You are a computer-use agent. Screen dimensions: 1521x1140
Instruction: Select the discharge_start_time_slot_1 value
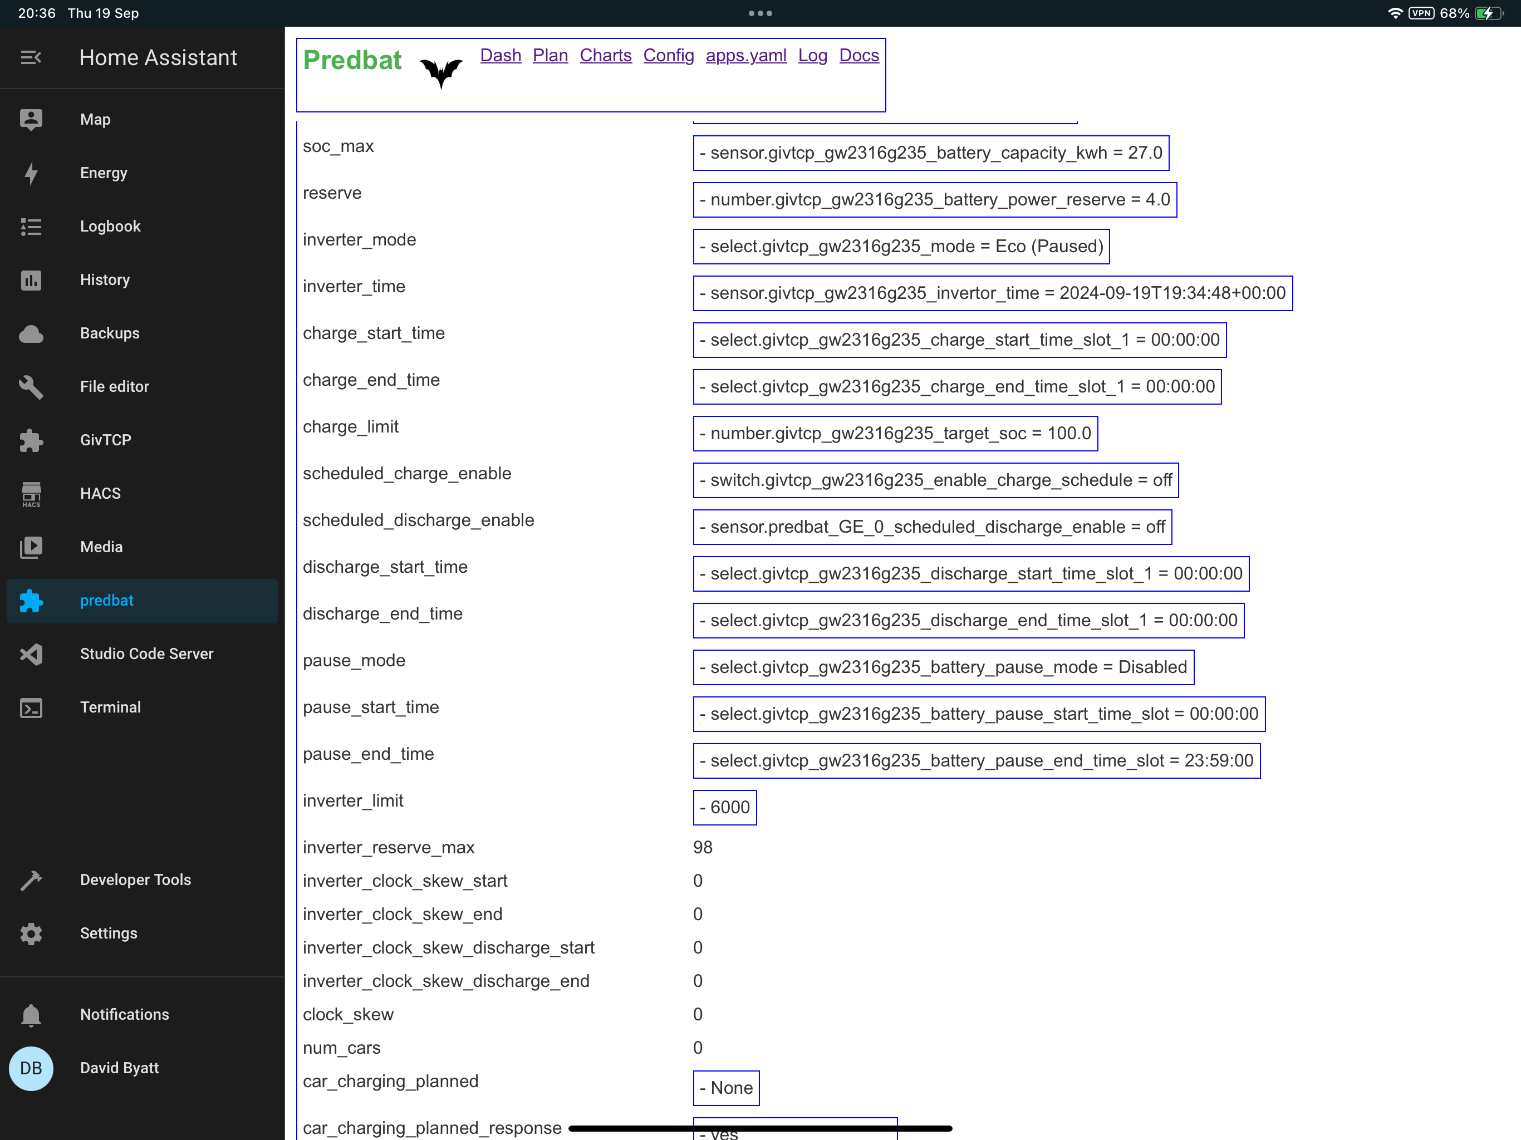click(x=971, y=574)
